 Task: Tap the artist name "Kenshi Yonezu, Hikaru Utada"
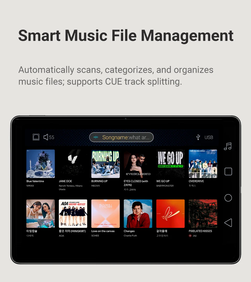click(x=71, y=187)
